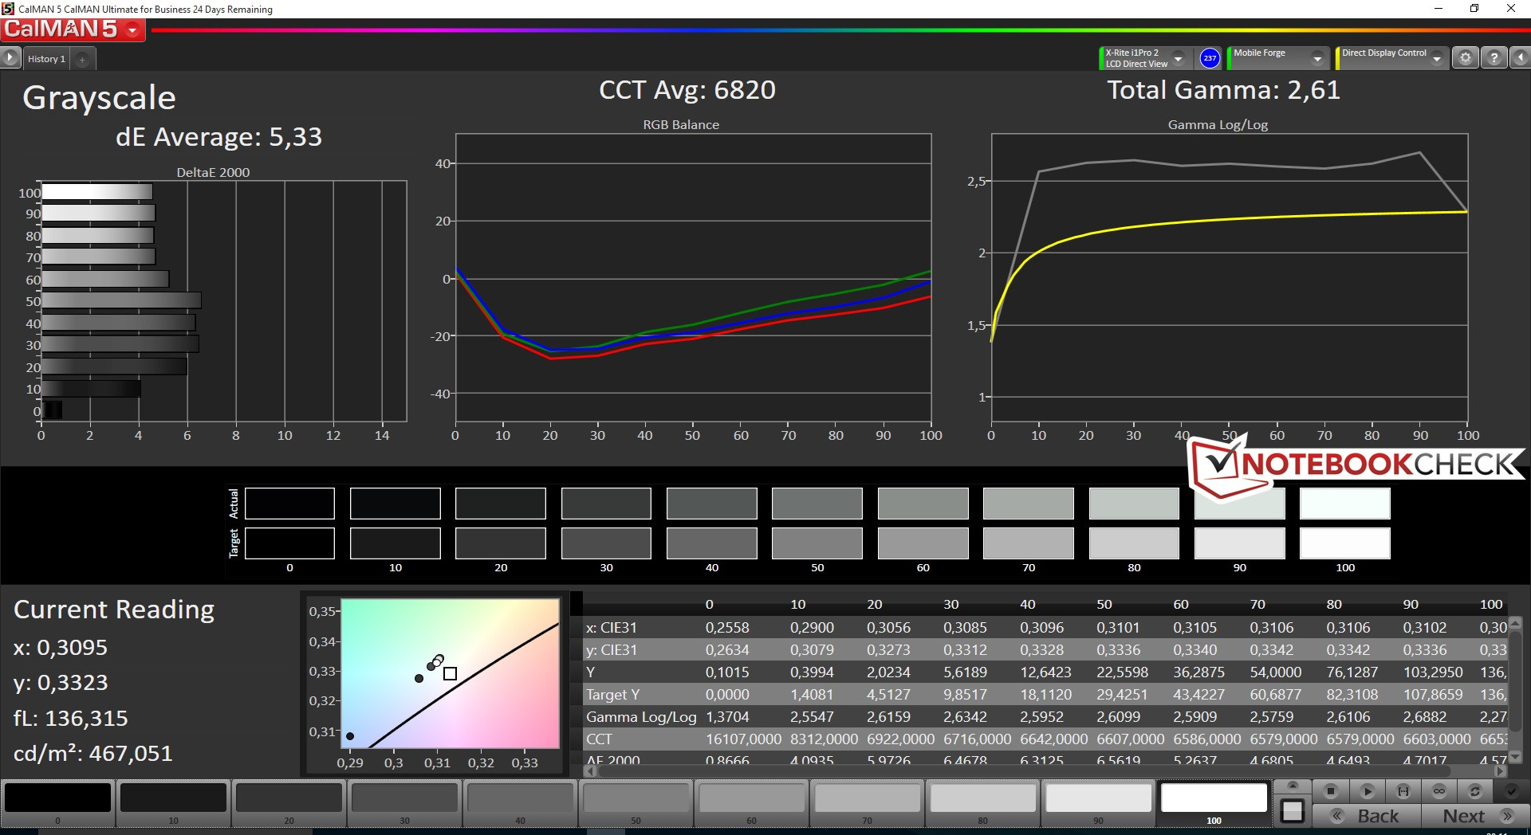
Task: Click the cd/m² 467,051 reading
Action: pyautogui.click(x=93, y=753)
